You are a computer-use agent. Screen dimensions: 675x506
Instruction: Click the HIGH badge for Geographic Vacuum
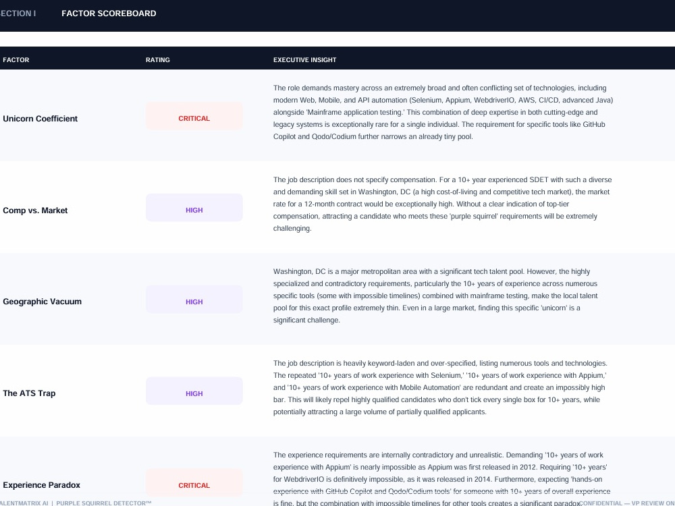194,299
